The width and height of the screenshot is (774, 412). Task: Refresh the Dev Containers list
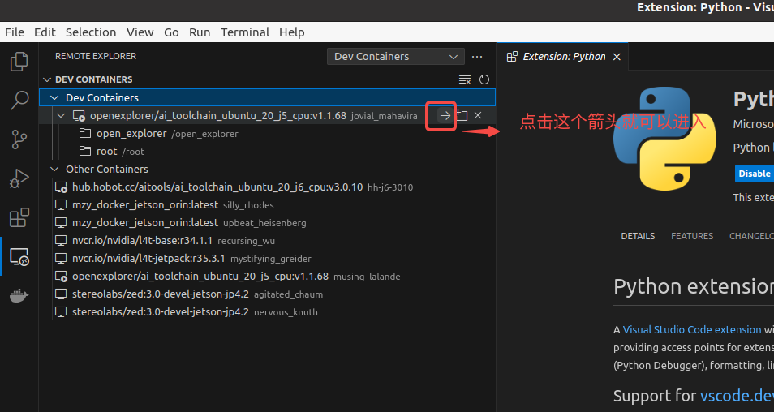pos(484,79)
